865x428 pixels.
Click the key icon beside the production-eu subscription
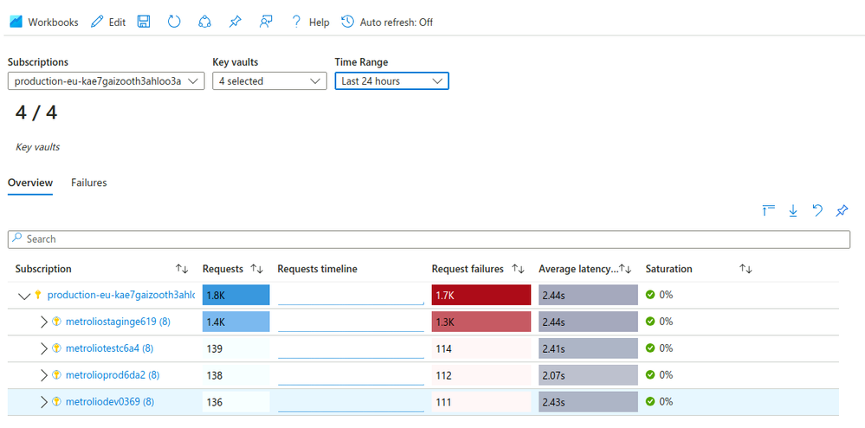[x=38, y=295]
